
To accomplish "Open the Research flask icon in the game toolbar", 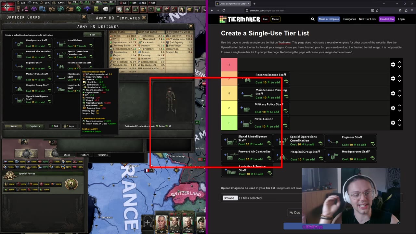I will [x=43, y=9].
